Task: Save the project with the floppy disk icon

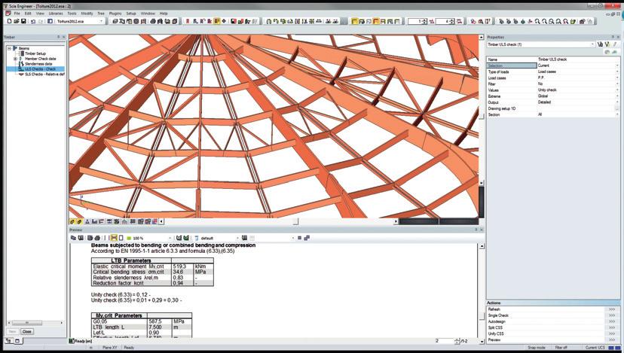Action: (23, 21)
